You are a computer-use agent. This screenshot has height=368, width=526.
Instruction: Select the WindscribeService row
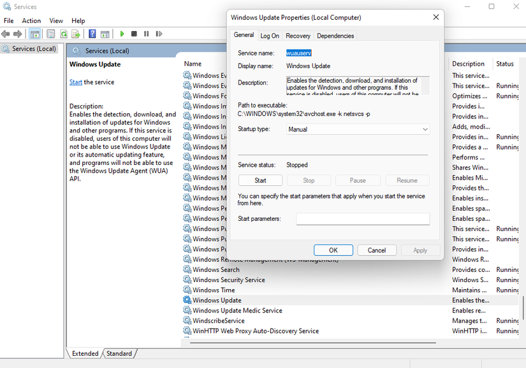pos(351,320)
